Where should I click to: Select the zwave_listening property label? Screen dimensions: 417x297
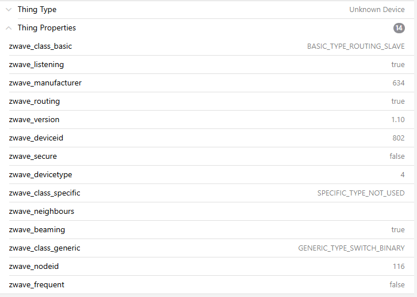pos(36,65)
